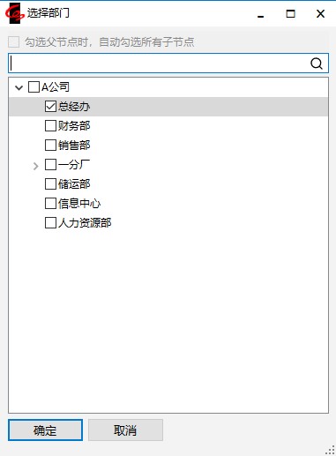
Task: Click the resize grip at window corner
Action: click(330, 450)
